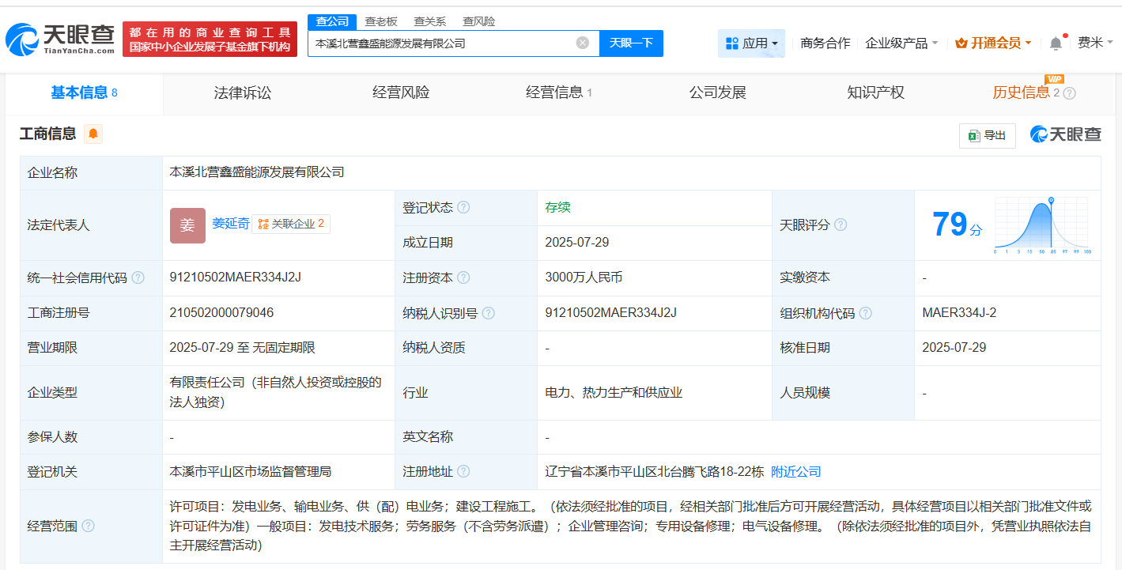Click the 2025-07-29 date beside 成立日期

[577, 243]
